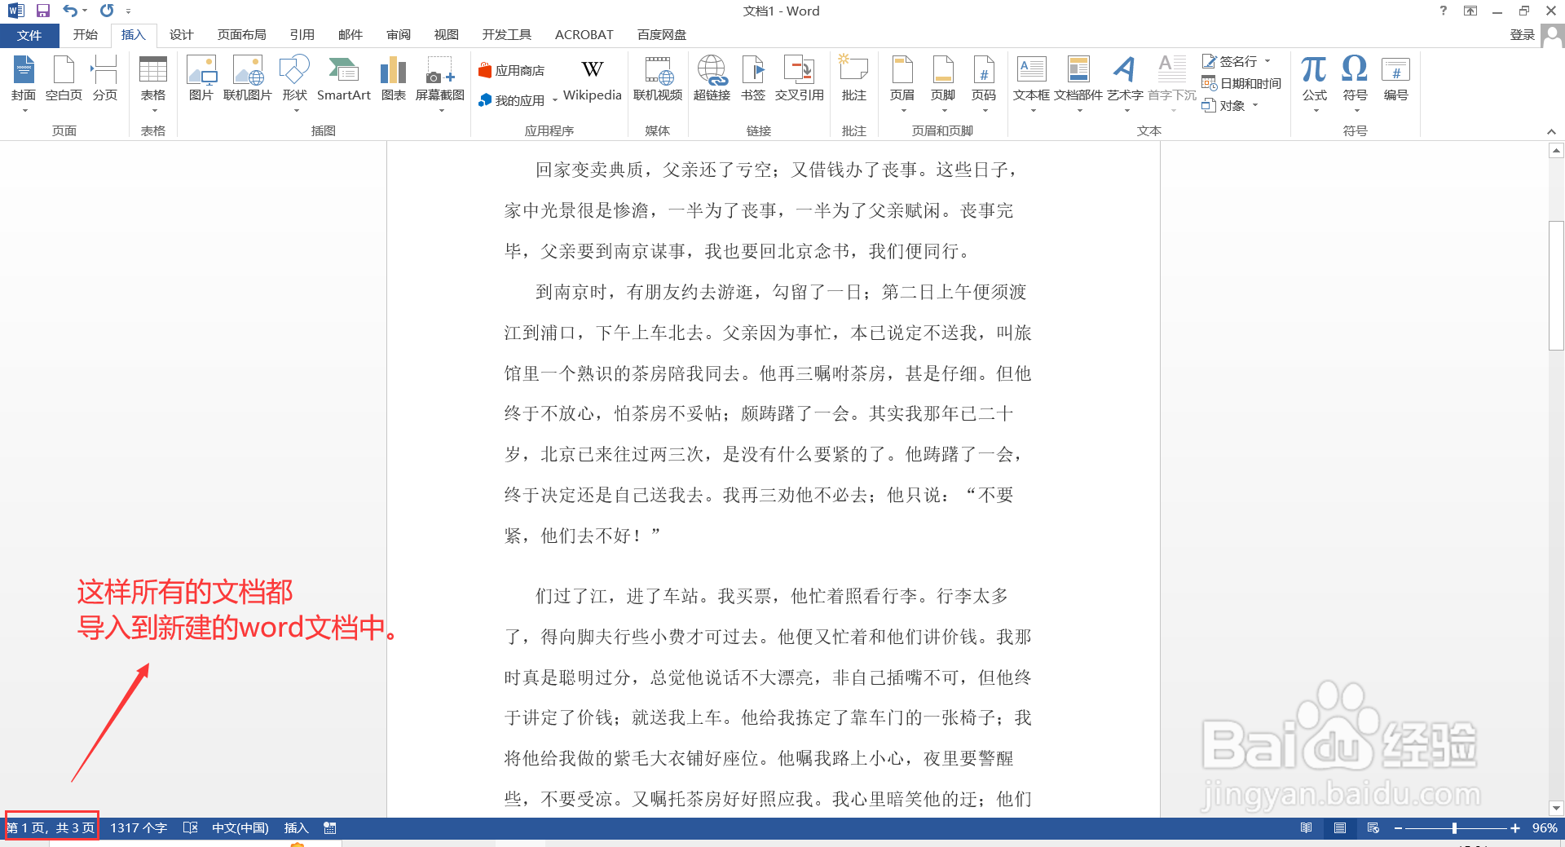Toggle macro recording icon in status bar
The image size is (1565, 847).
329,828
